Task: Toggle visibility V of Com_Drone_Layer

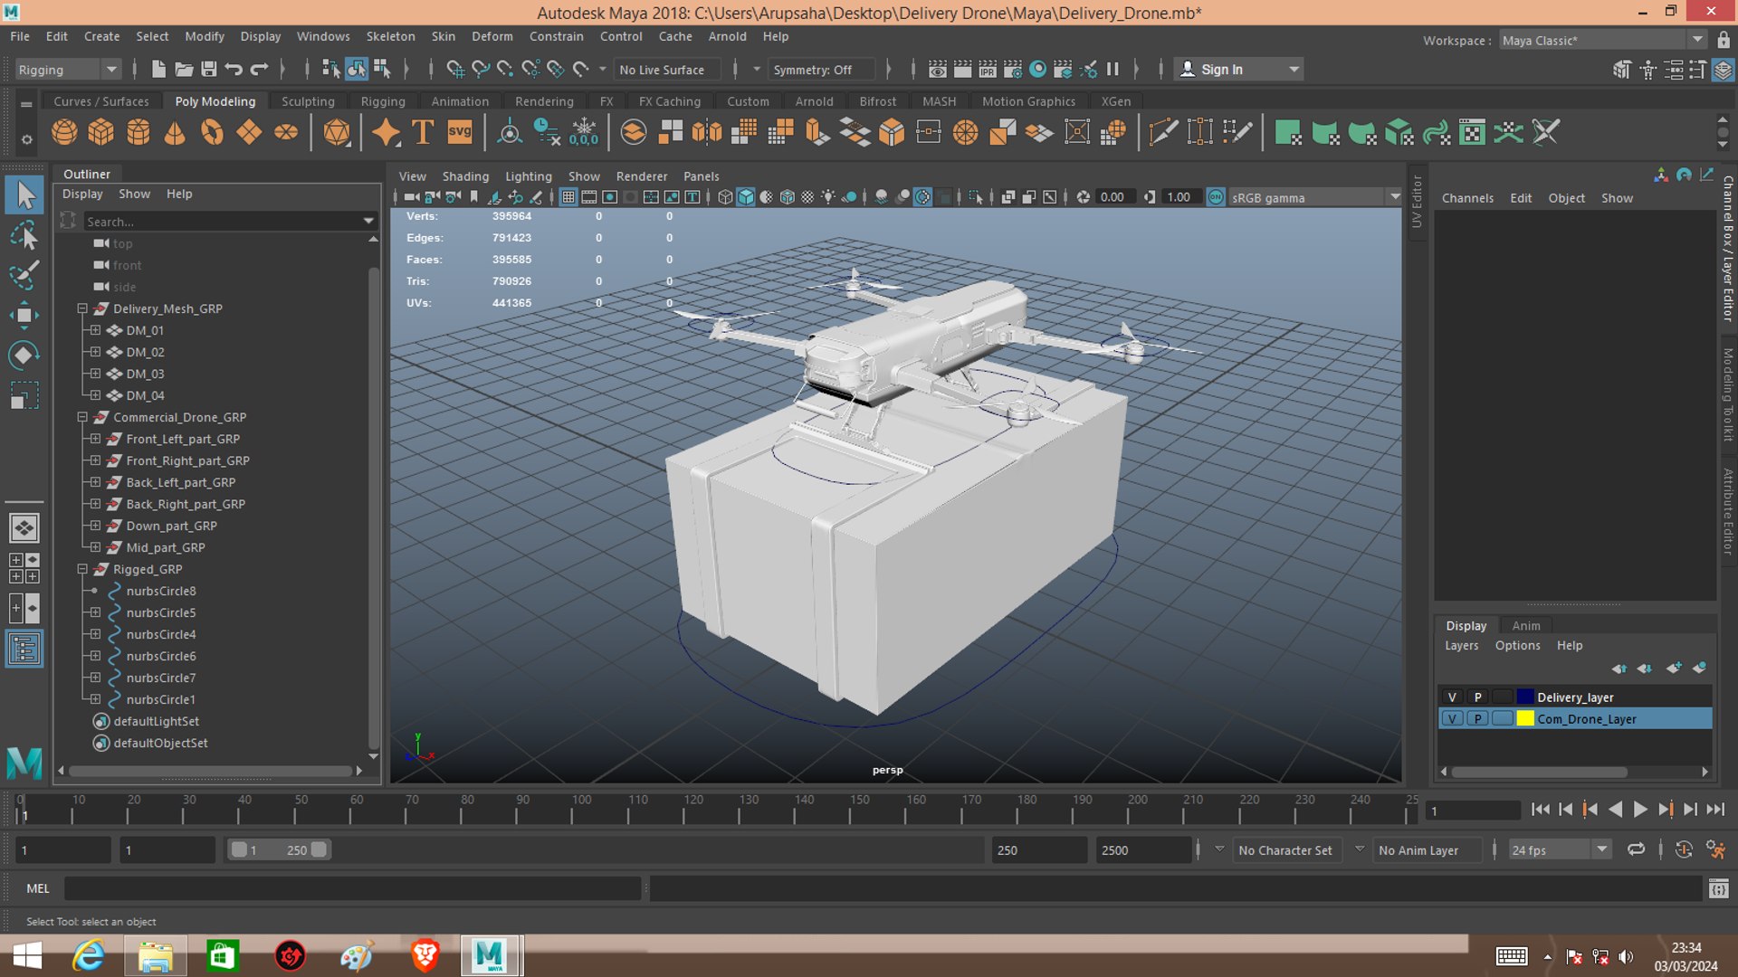Action: (1452, 719)
